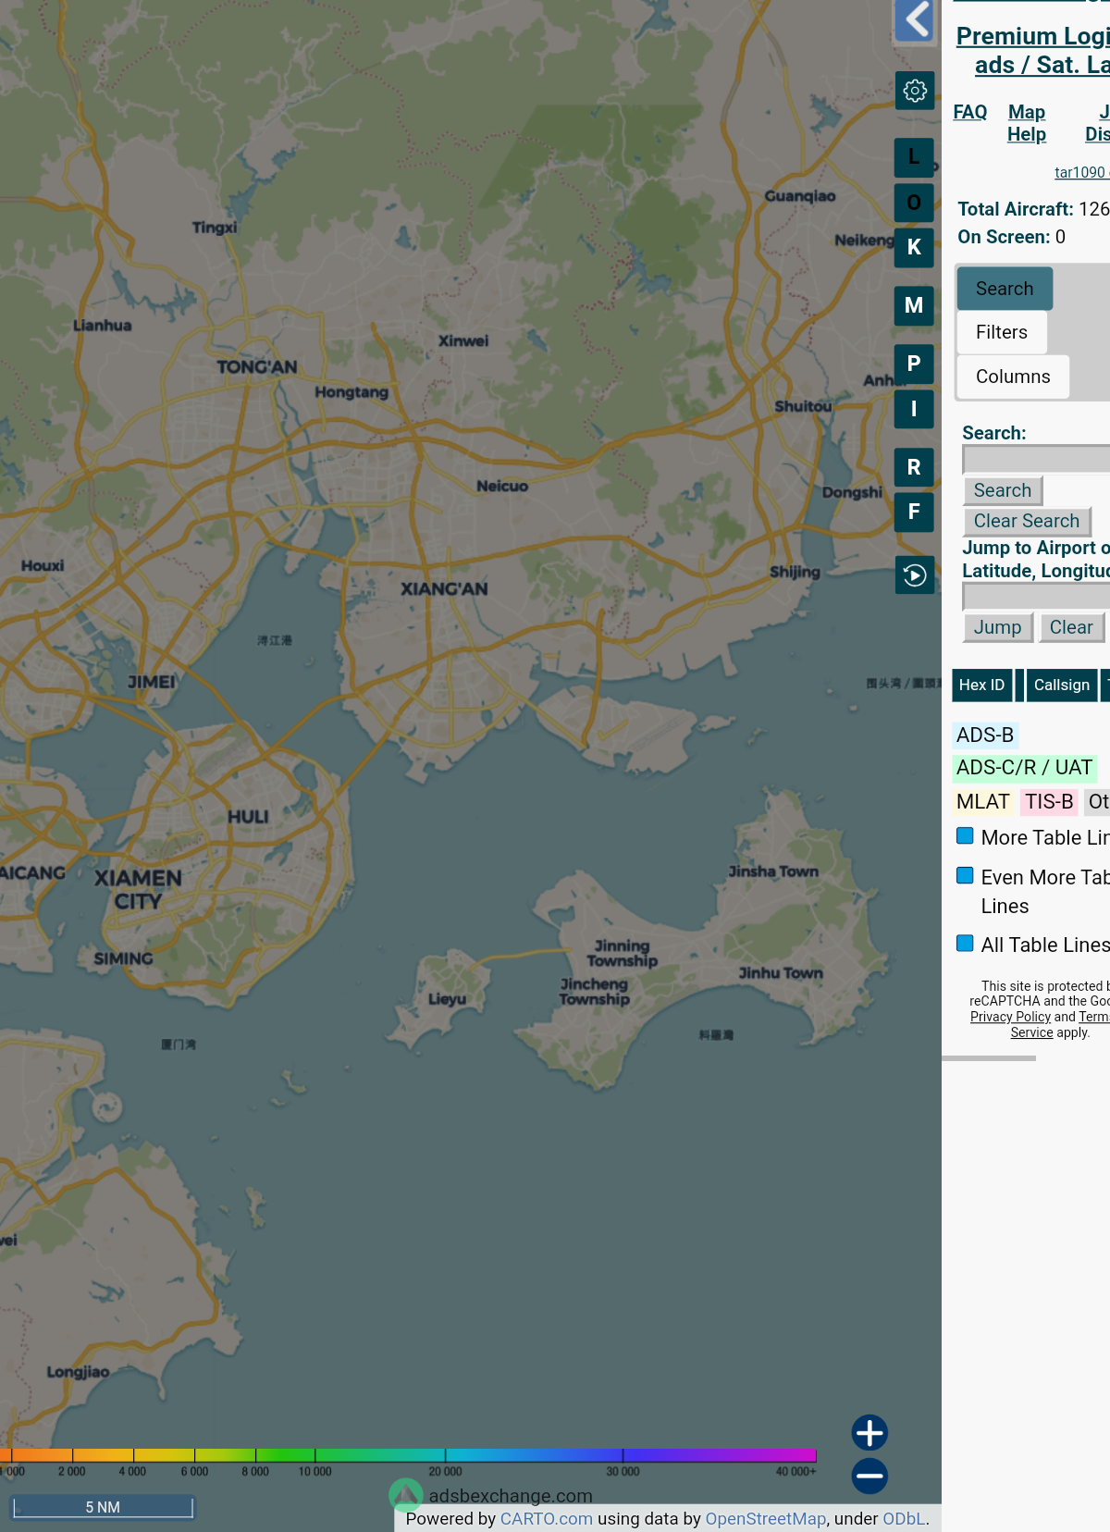Enable More Table Lines checkbox
Viewport: 1110px width, 1532px height.
click(965, 836)
